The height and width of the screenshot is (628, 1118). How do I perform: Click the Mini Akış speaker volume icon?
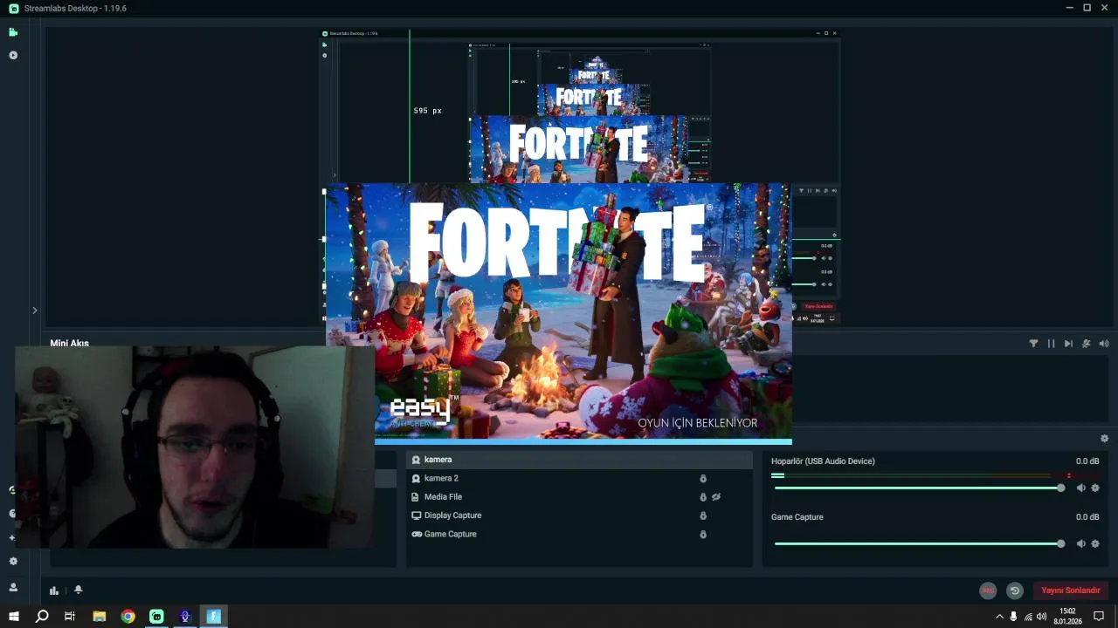point(1104,344)
